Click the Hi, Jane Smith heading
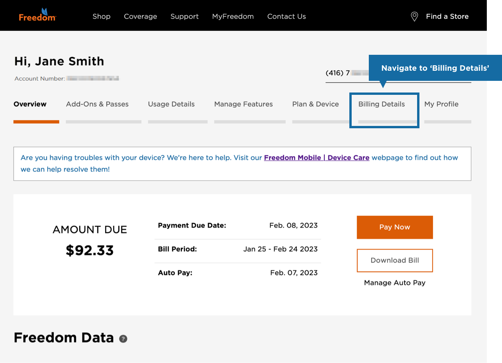The height and width of the screenshot is (363, 502). pyautogui.click(x=59, y=61)
